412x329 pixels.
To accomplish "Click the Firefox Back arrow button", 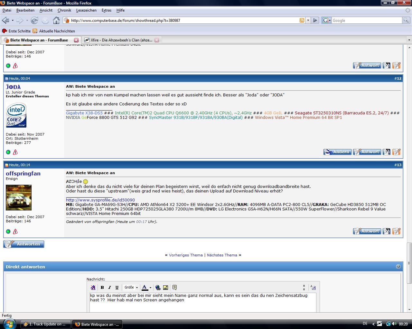I will coord(5,20).
